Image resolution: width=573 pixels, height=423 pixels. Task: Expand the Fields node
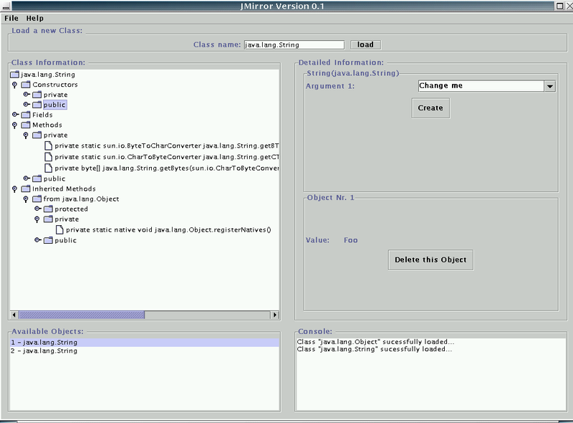[15, 115]
